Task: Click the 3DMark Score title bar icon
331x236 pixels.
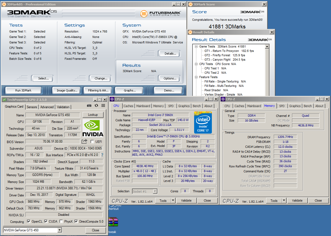Action: coord(190,4)
